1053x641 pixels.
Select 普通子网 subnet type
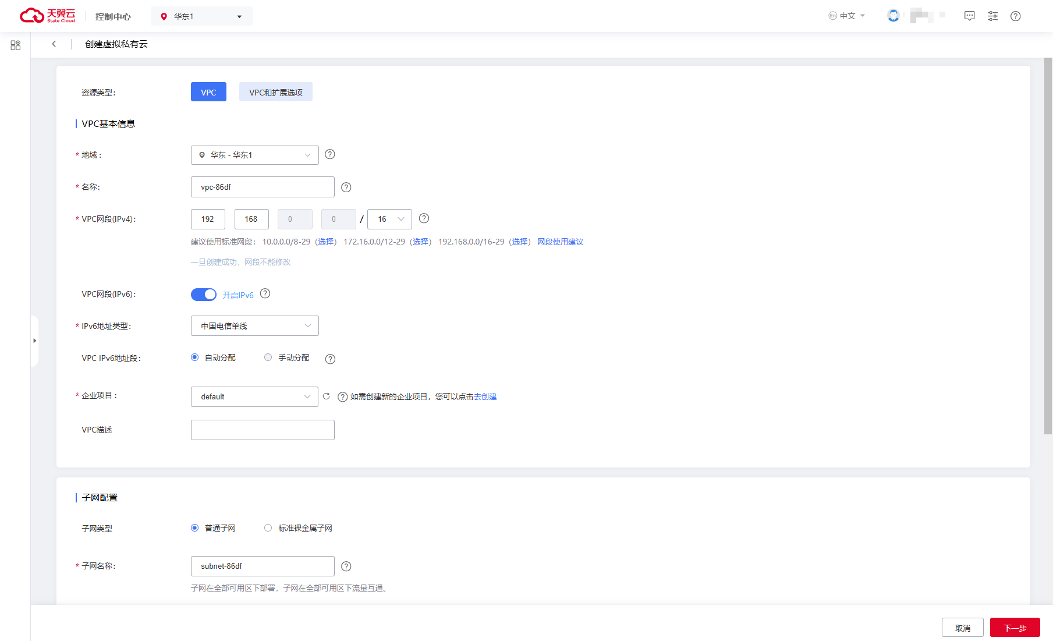(195, 528)
